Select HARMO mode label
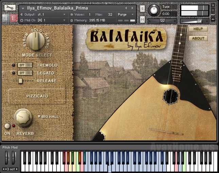The image size is (219, 173). (x=47, y=41)
